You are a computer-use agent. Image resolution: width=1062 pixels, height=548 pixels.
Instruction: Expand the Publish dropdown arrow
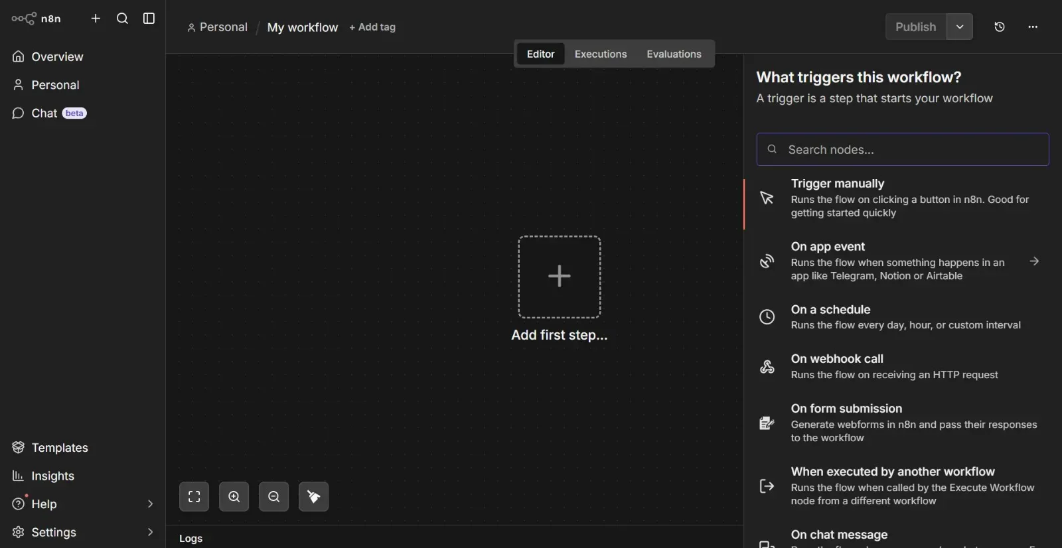960,27
